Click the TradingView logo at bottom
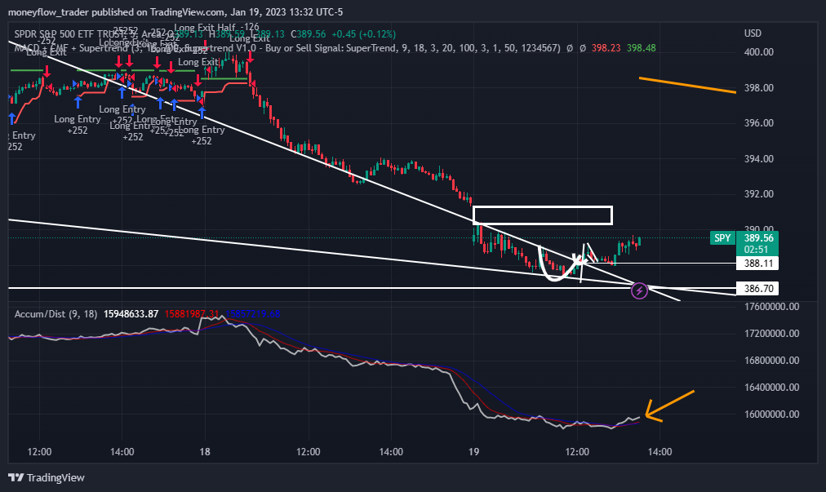This screenshot has width=826, height=492. click(x=47, y=478)
